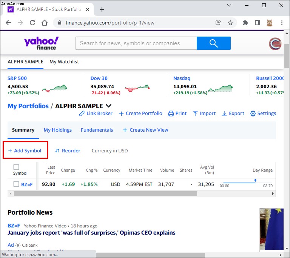Image resolution: width=290 pixels, height=258 pixels.
Task: Go to the browser home icon
Action: [x=45, y=23]
